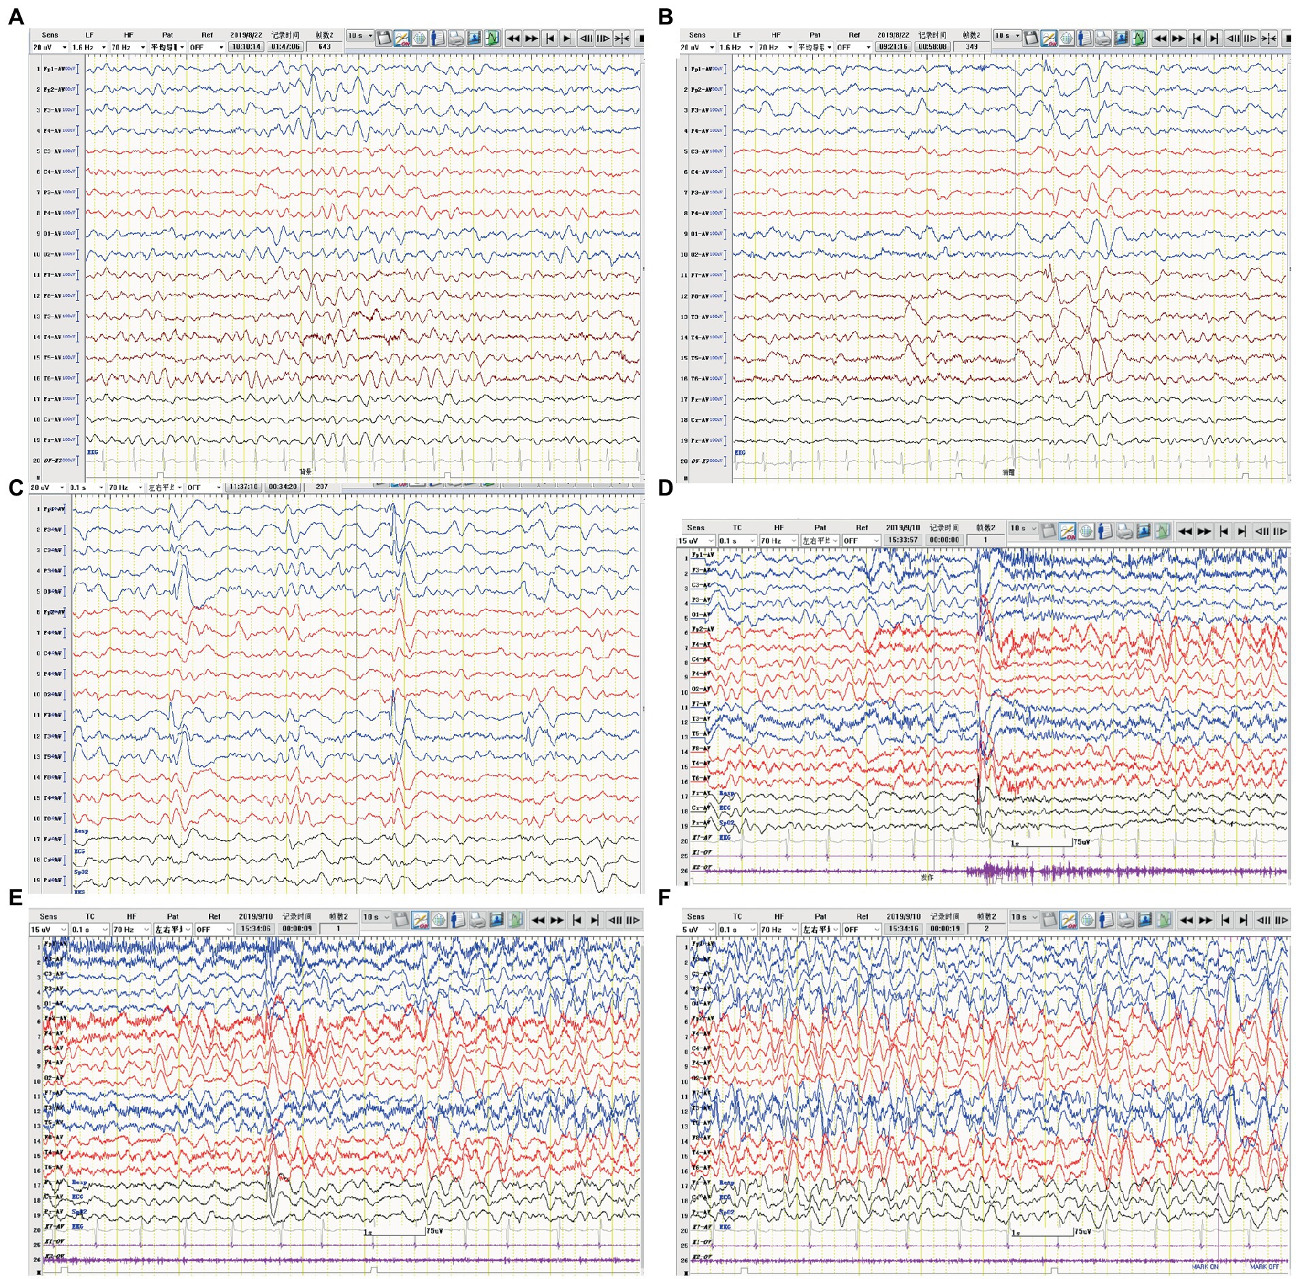The height and width of the screenshot is (1279, 1296).
Task: Click the printer icon in panel B
Action: click(1103, 38)
